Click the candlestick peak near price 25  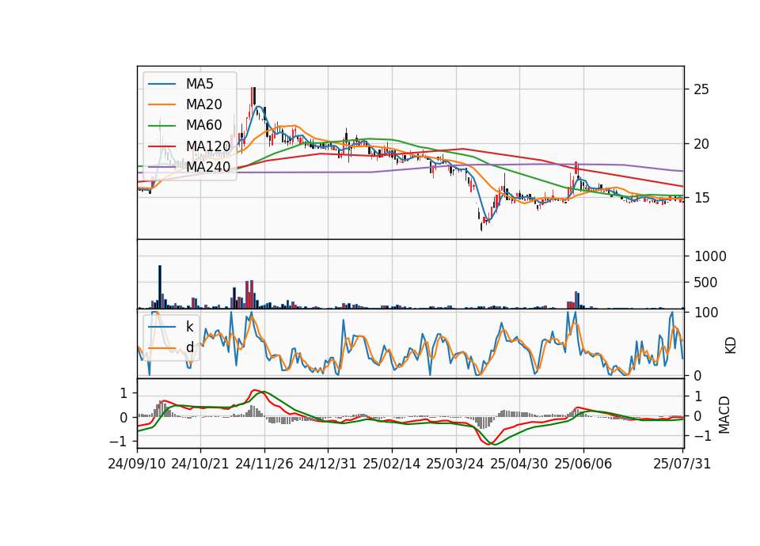click(x=253, y=96)
